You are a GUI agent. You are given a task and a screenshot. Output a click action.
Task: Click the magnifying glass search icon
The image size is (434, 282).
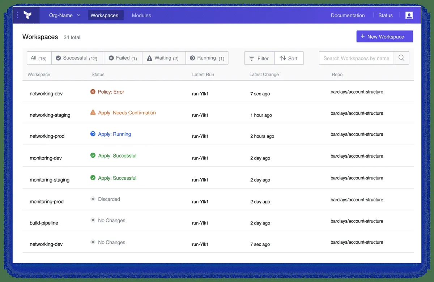pyautogui.click(x=401, y=58)
